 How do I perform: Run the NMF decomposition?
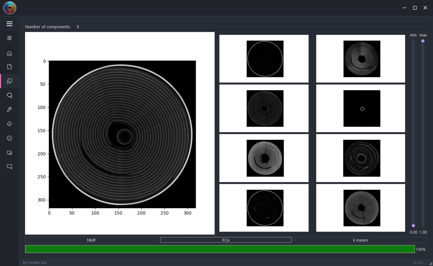(91, 240)
